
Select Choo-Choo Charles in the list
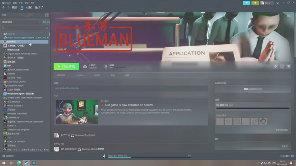point(16,82)
